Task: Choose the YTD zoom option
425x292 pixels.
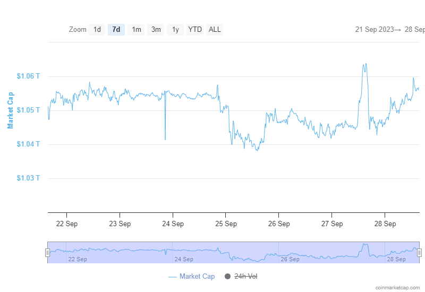Action: 195,30
